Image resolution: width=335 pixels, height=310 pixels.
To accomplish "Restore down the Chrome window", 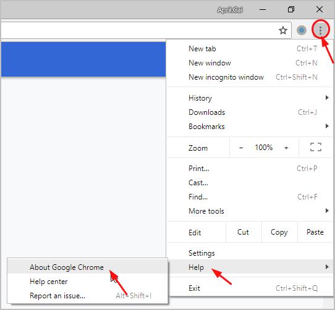I will pos(291,9).
